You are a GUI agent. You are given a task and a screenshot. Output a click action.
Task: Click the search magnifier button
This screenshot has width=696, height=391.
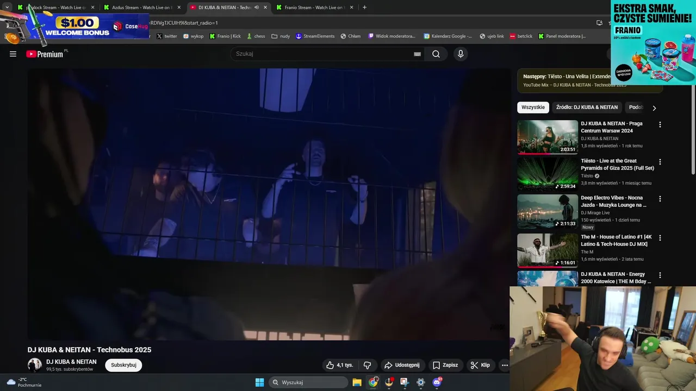436,54
